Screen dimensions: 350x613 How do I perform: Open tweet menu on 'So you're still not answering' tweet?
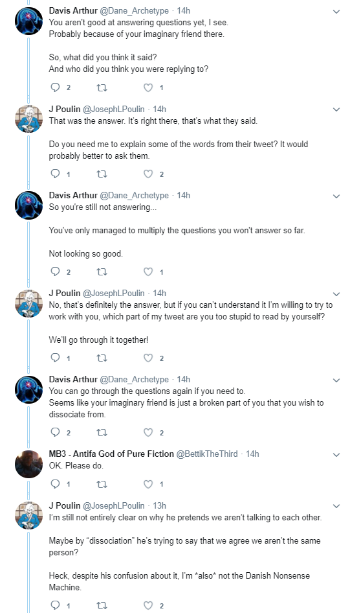336,196
